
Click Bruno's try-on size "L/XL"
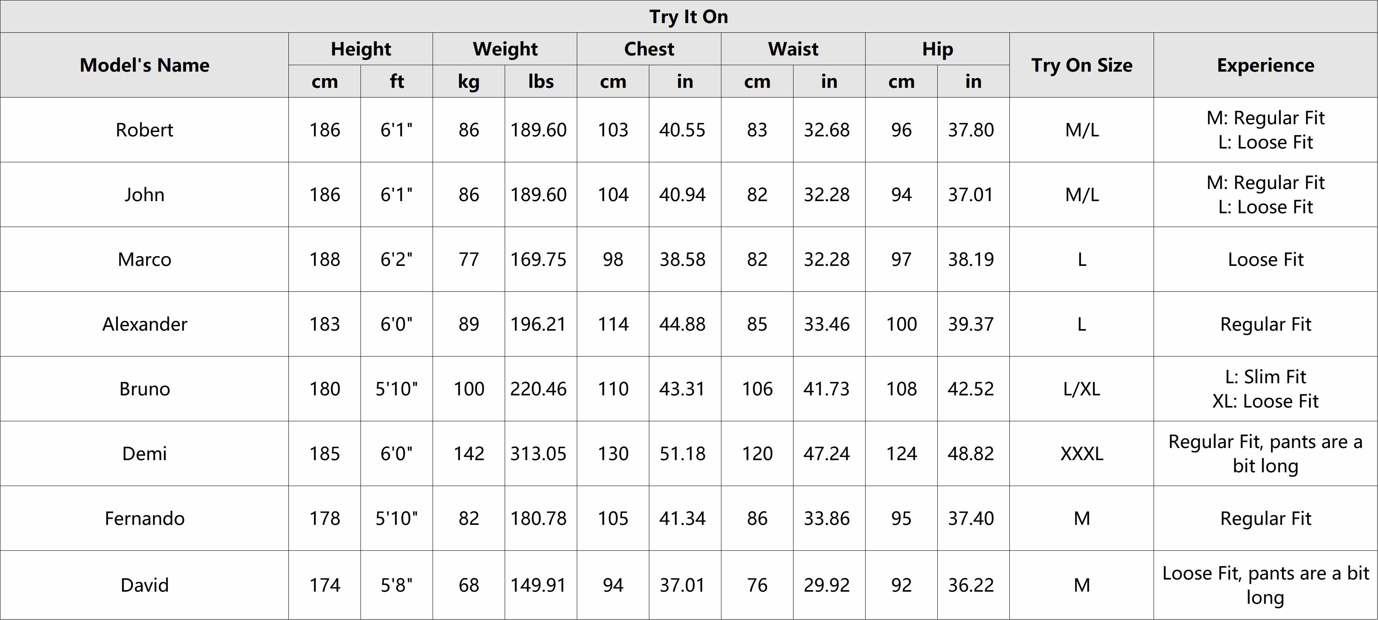(x=1081, y=389)
